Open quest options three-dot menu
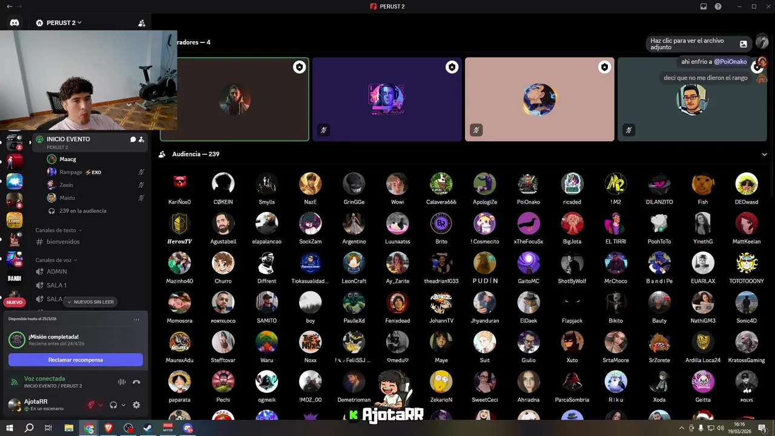The width and height of the screenshot is (775, 436). point(136,319)
